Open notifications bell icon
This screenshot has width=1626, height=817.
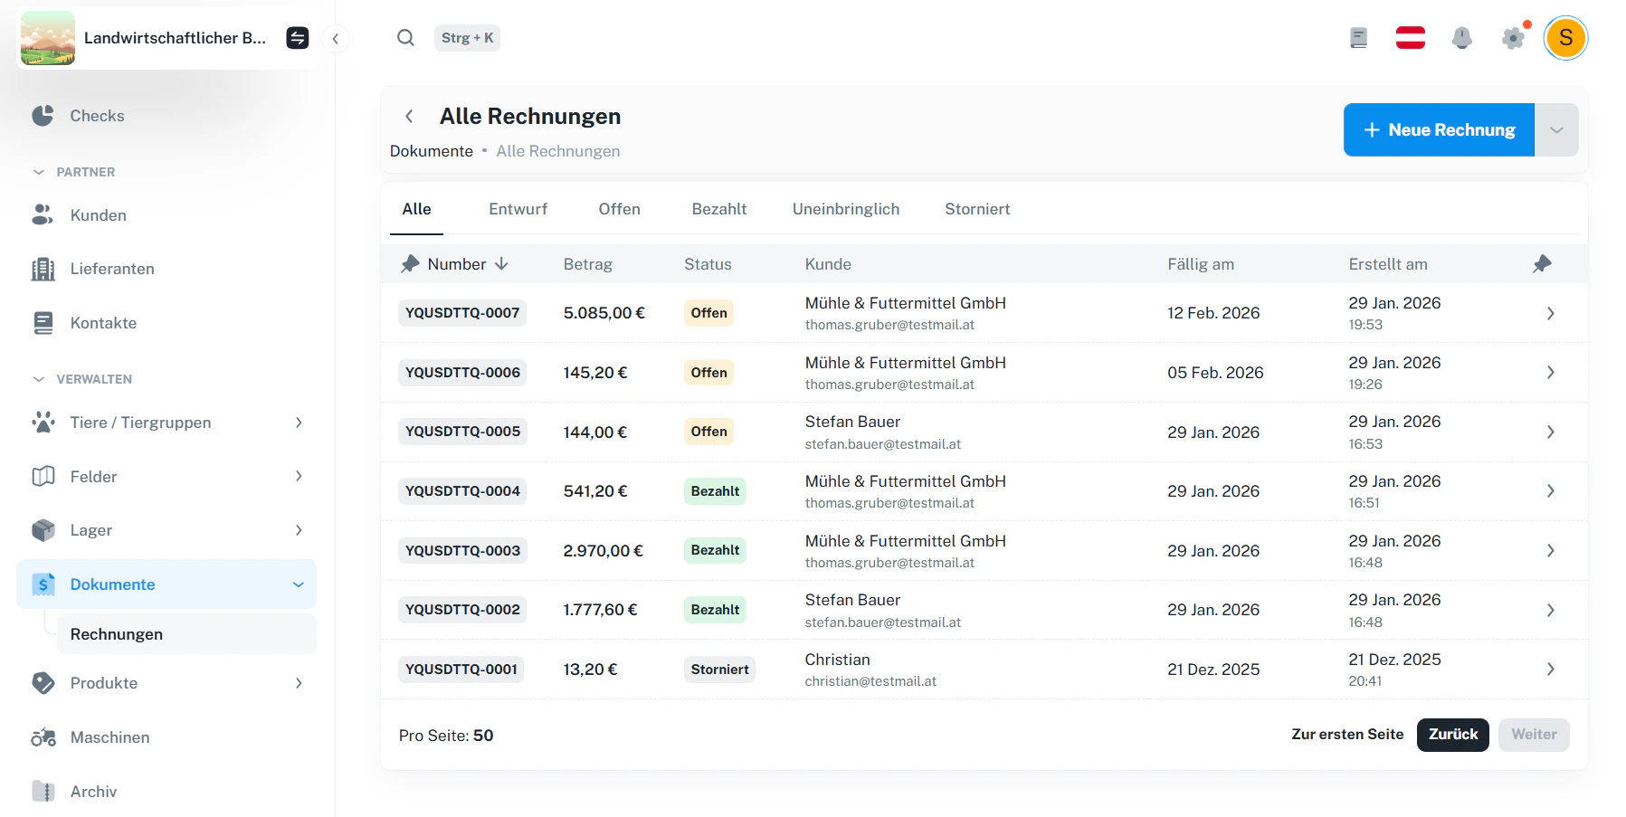pyautogui.click(x=1461, y=38)
